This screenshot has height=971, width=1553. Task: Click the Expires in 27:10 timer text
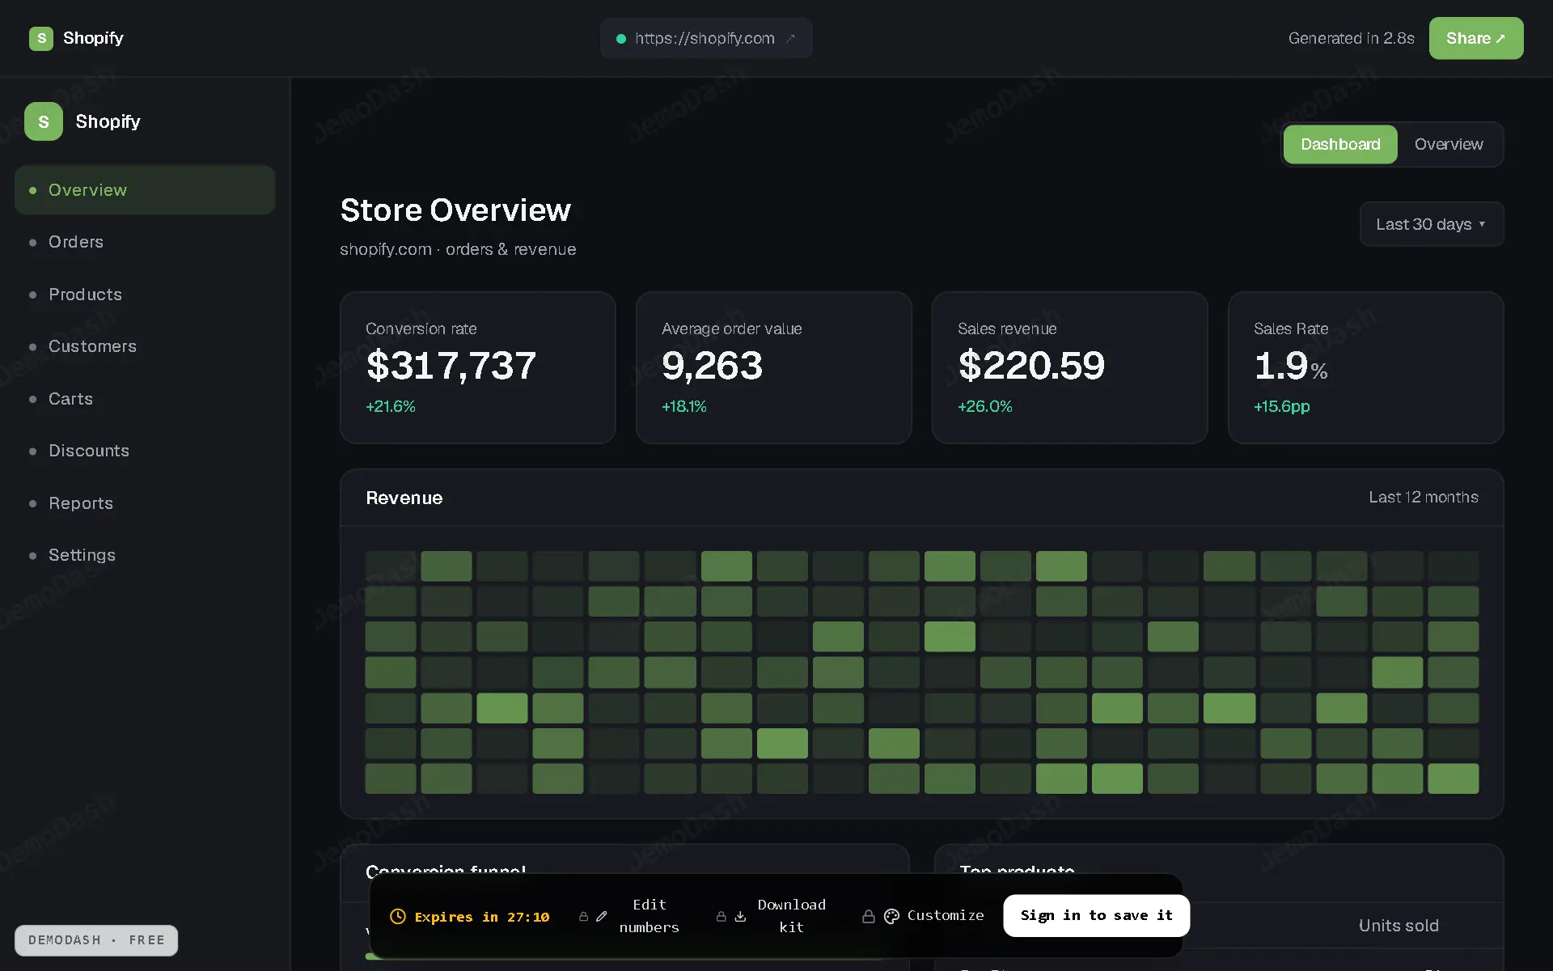(x=482, y=917)
